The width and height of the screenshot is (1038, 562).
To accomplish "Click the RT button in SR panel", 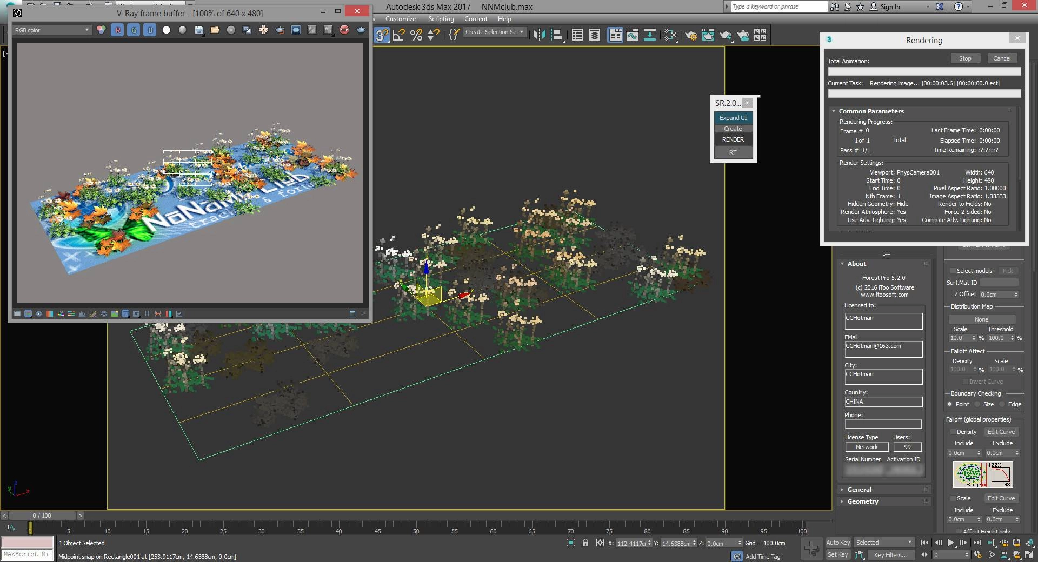I will pos(733,152).
